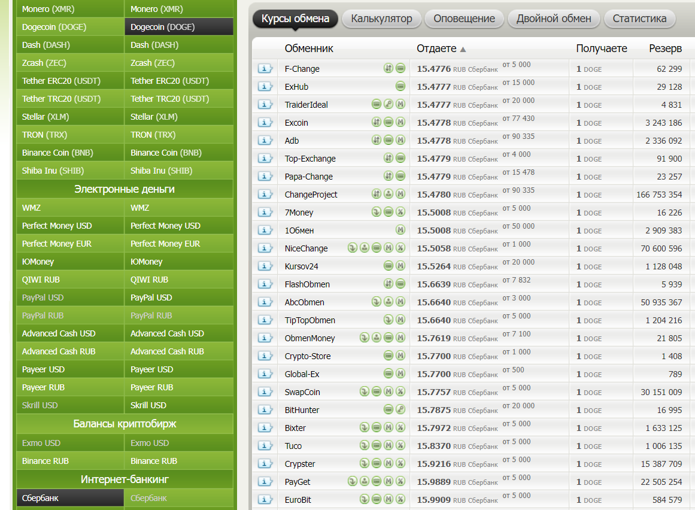Choose Shiba Inu (SHIB) in the right column
The height and width of the screenshot is (510, 695).
tap(179, 171)
